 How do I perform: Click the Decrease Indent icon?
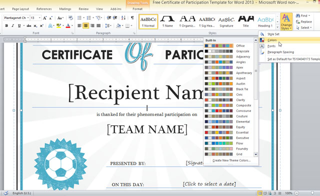click(109, 18)
